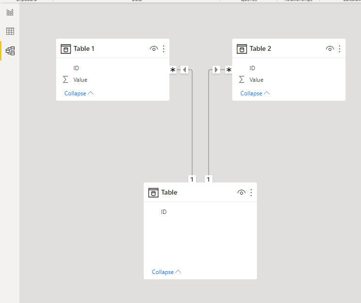Select Table 2 title text

click(x=260, y=49)
